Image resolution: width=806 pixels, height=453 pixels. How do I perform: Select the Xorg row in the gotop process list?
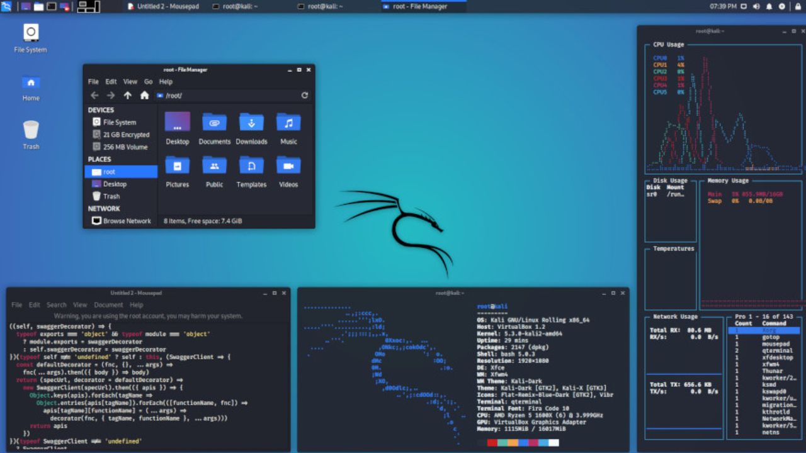[764, 330]
